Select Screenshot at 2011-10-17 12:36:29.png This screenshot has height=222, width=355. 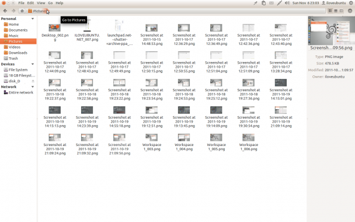tap(184, 34)
